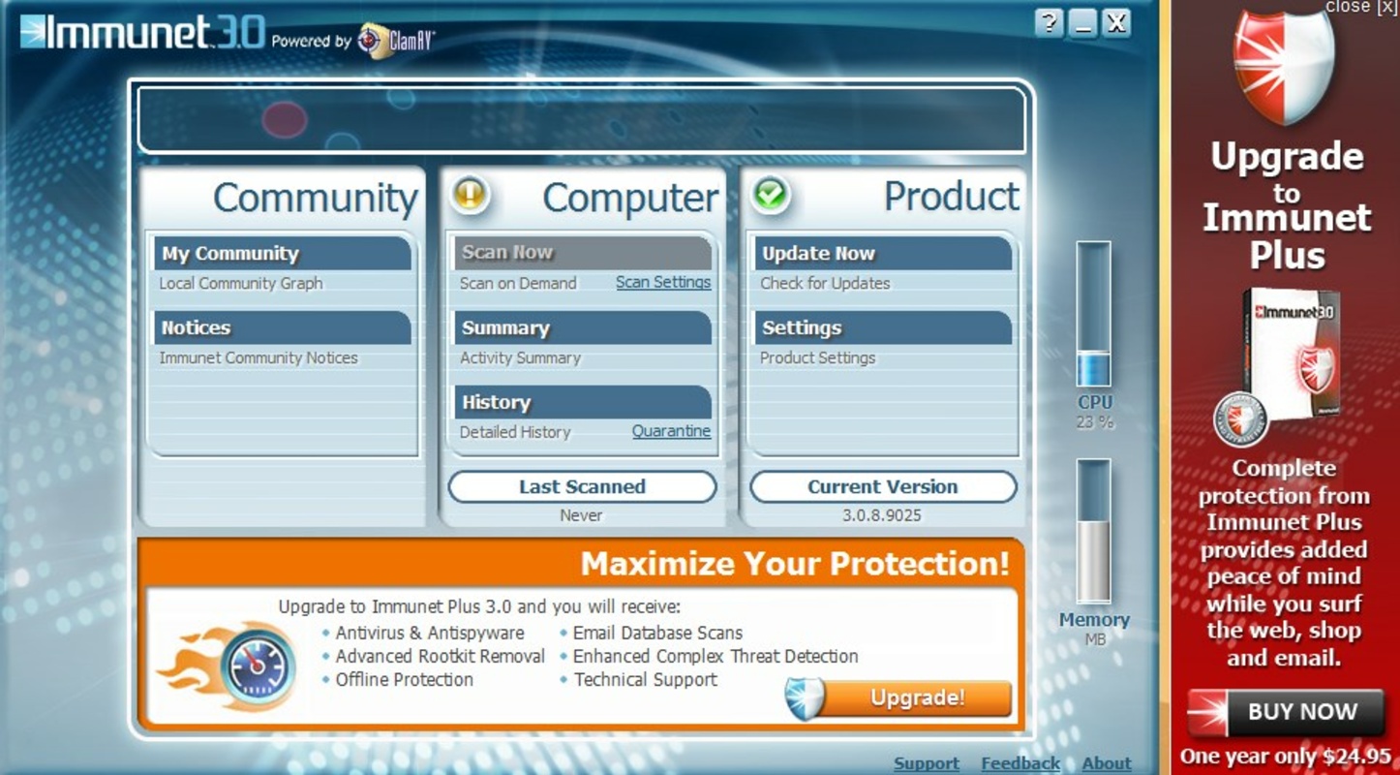Click the 'Maximize Your Protection!' heading

[795, 563]
